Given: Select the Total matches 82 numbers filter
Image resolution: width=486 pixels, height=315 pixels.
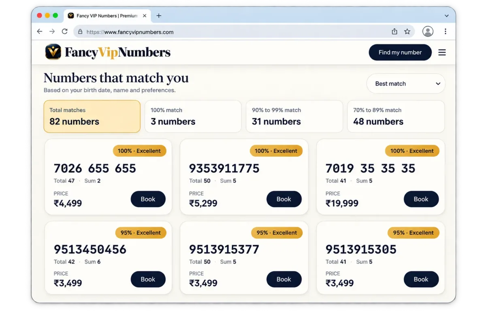Looking at the screenshot, I should [92, 116].
